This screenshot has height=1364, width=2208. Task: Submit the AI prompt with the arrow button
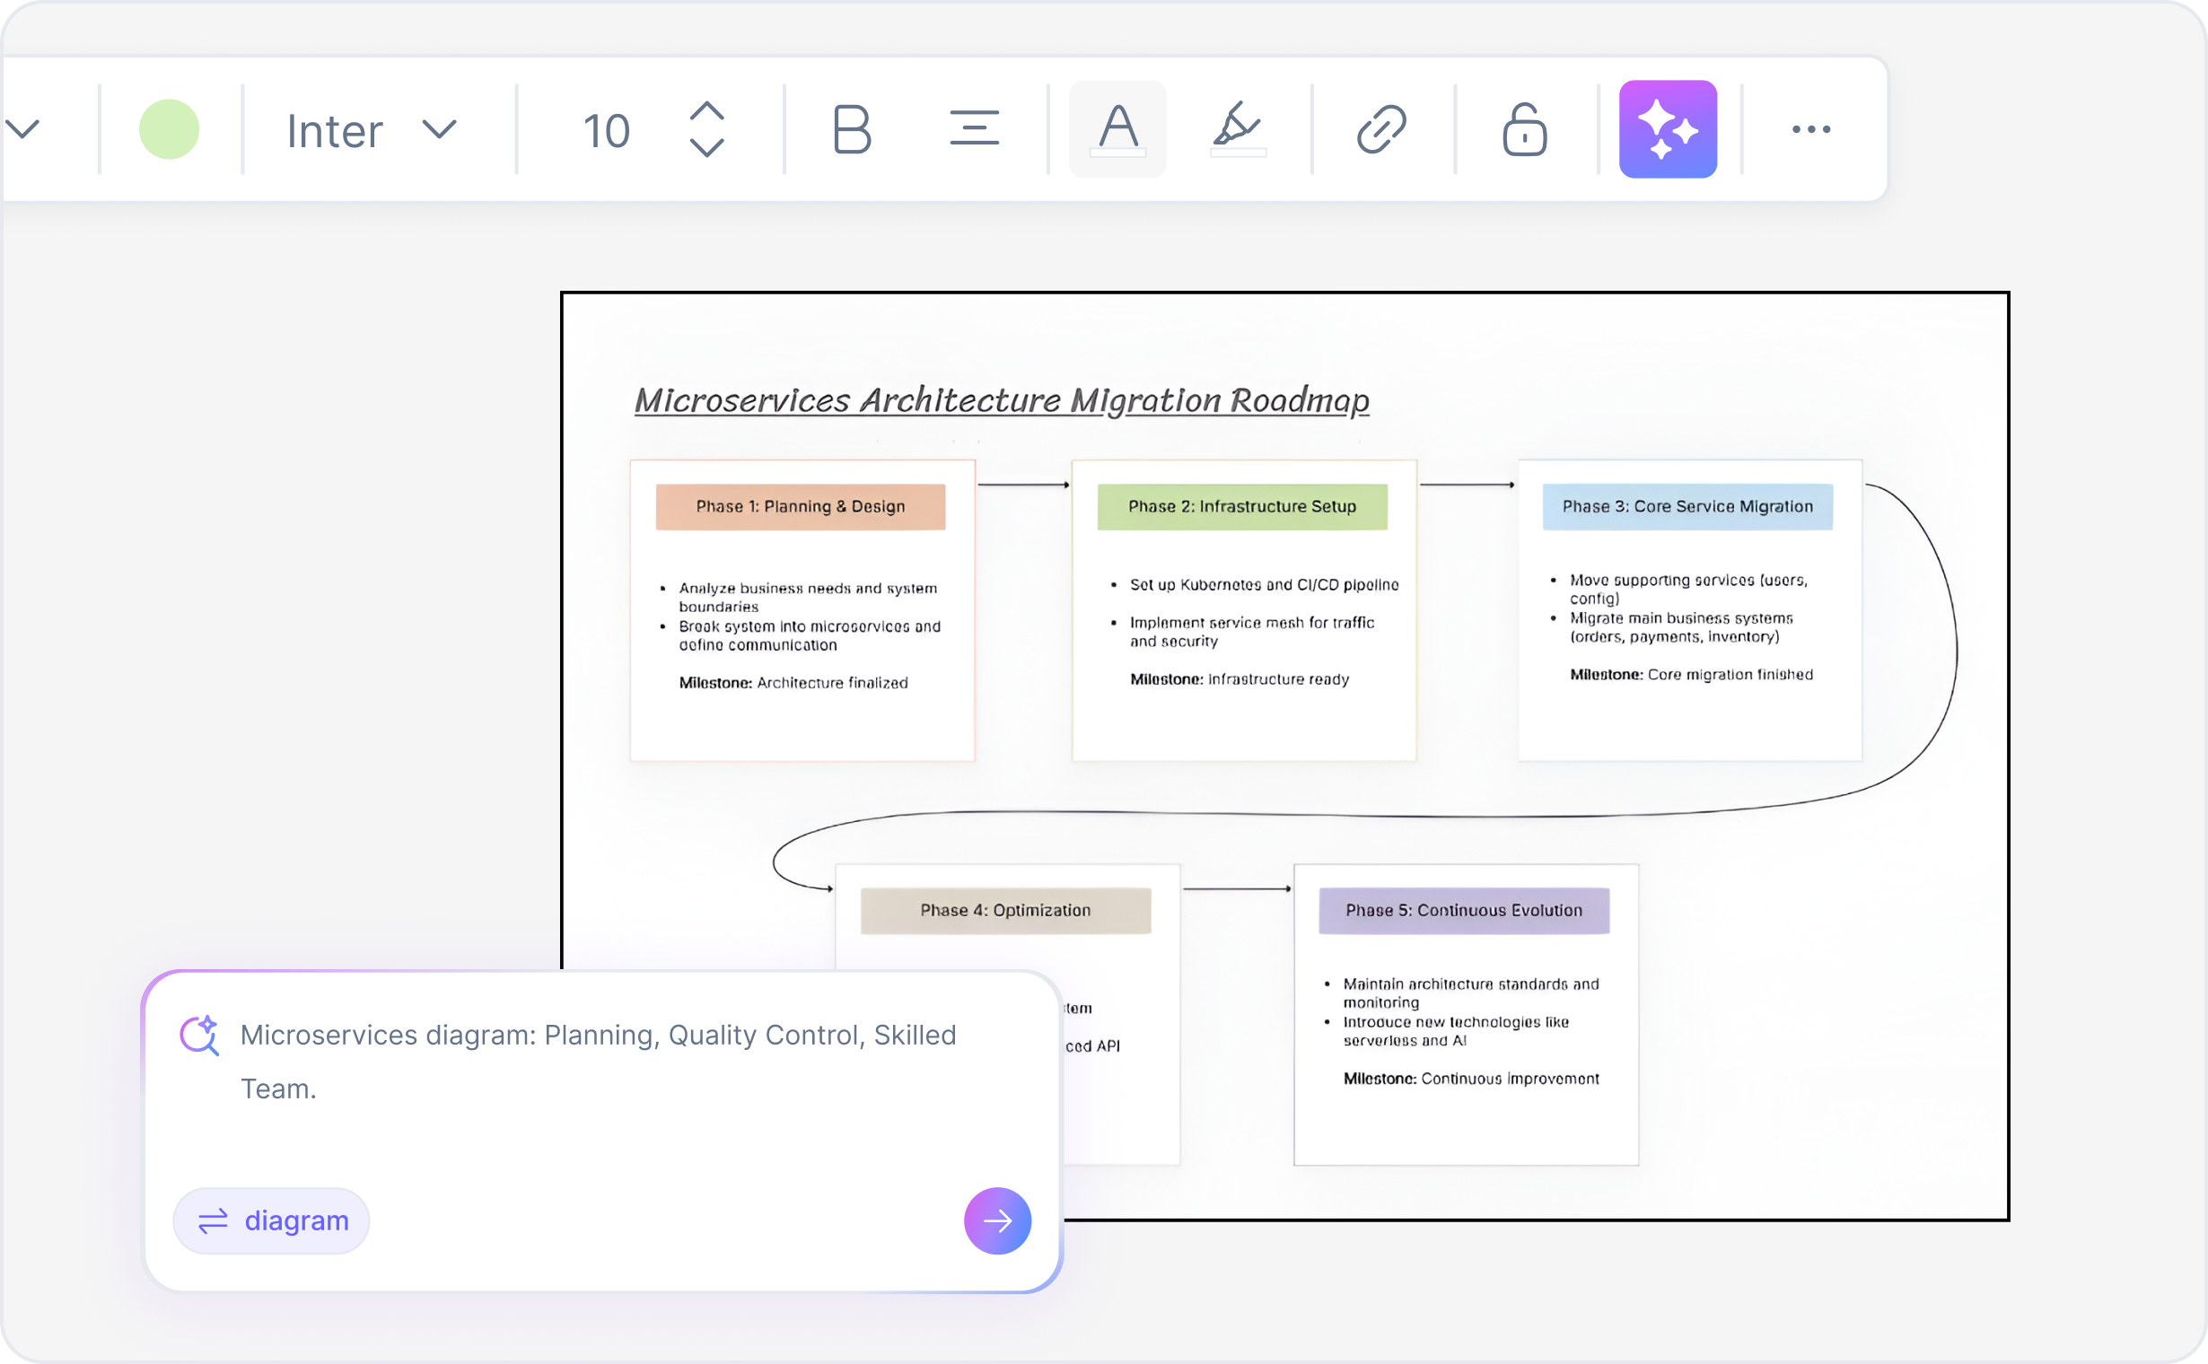click(997, 1220)
